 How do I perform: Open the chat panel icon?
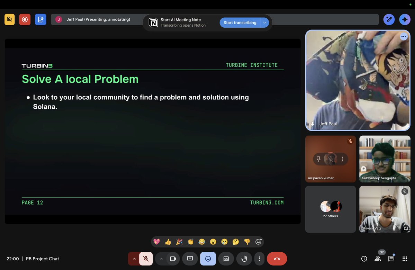point(391,259)
